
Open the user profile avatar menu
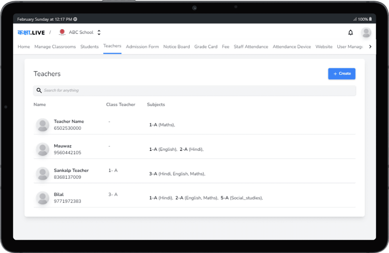(366, 32)
